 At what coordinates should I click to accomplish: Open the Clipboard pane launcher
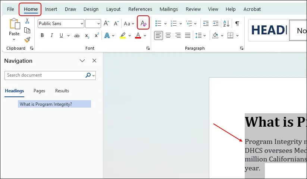(32, 48)
